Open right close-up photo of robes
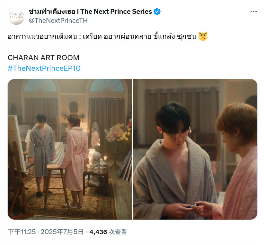This screenshot has height=245, width=265. click(x=195, y=149)
